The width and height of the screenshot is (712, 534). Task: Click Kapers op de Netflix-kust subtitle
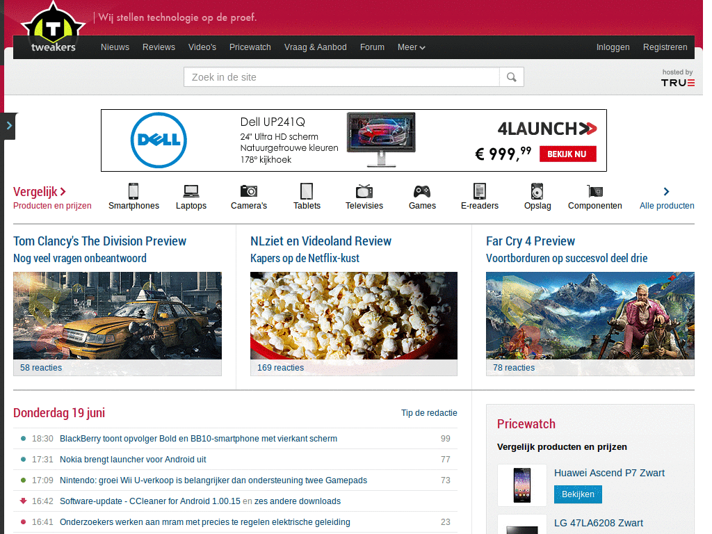(x=305, y=259)
